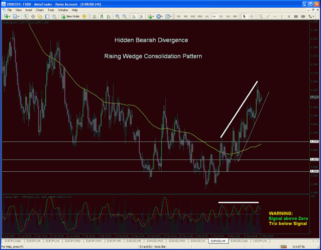Toggle the Terminal window icon
The image size is (321, 250).
(47, 16)
